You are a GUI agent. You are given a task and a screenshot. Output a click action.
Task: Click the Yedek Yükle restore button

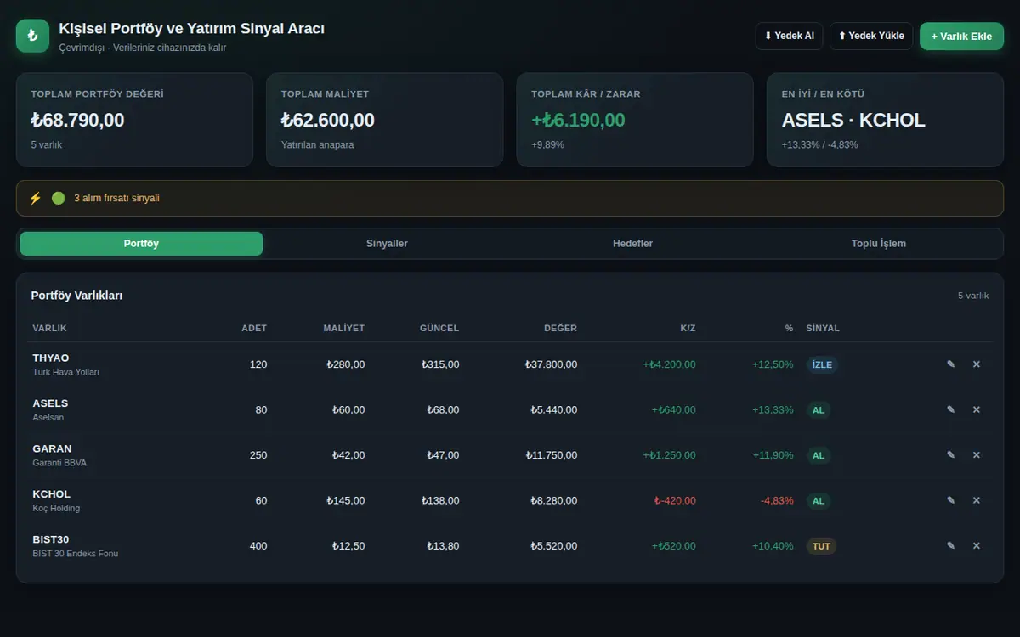point(871,36)
